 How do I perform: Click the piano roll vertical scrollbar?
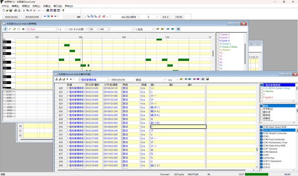(x=213, y=53)
